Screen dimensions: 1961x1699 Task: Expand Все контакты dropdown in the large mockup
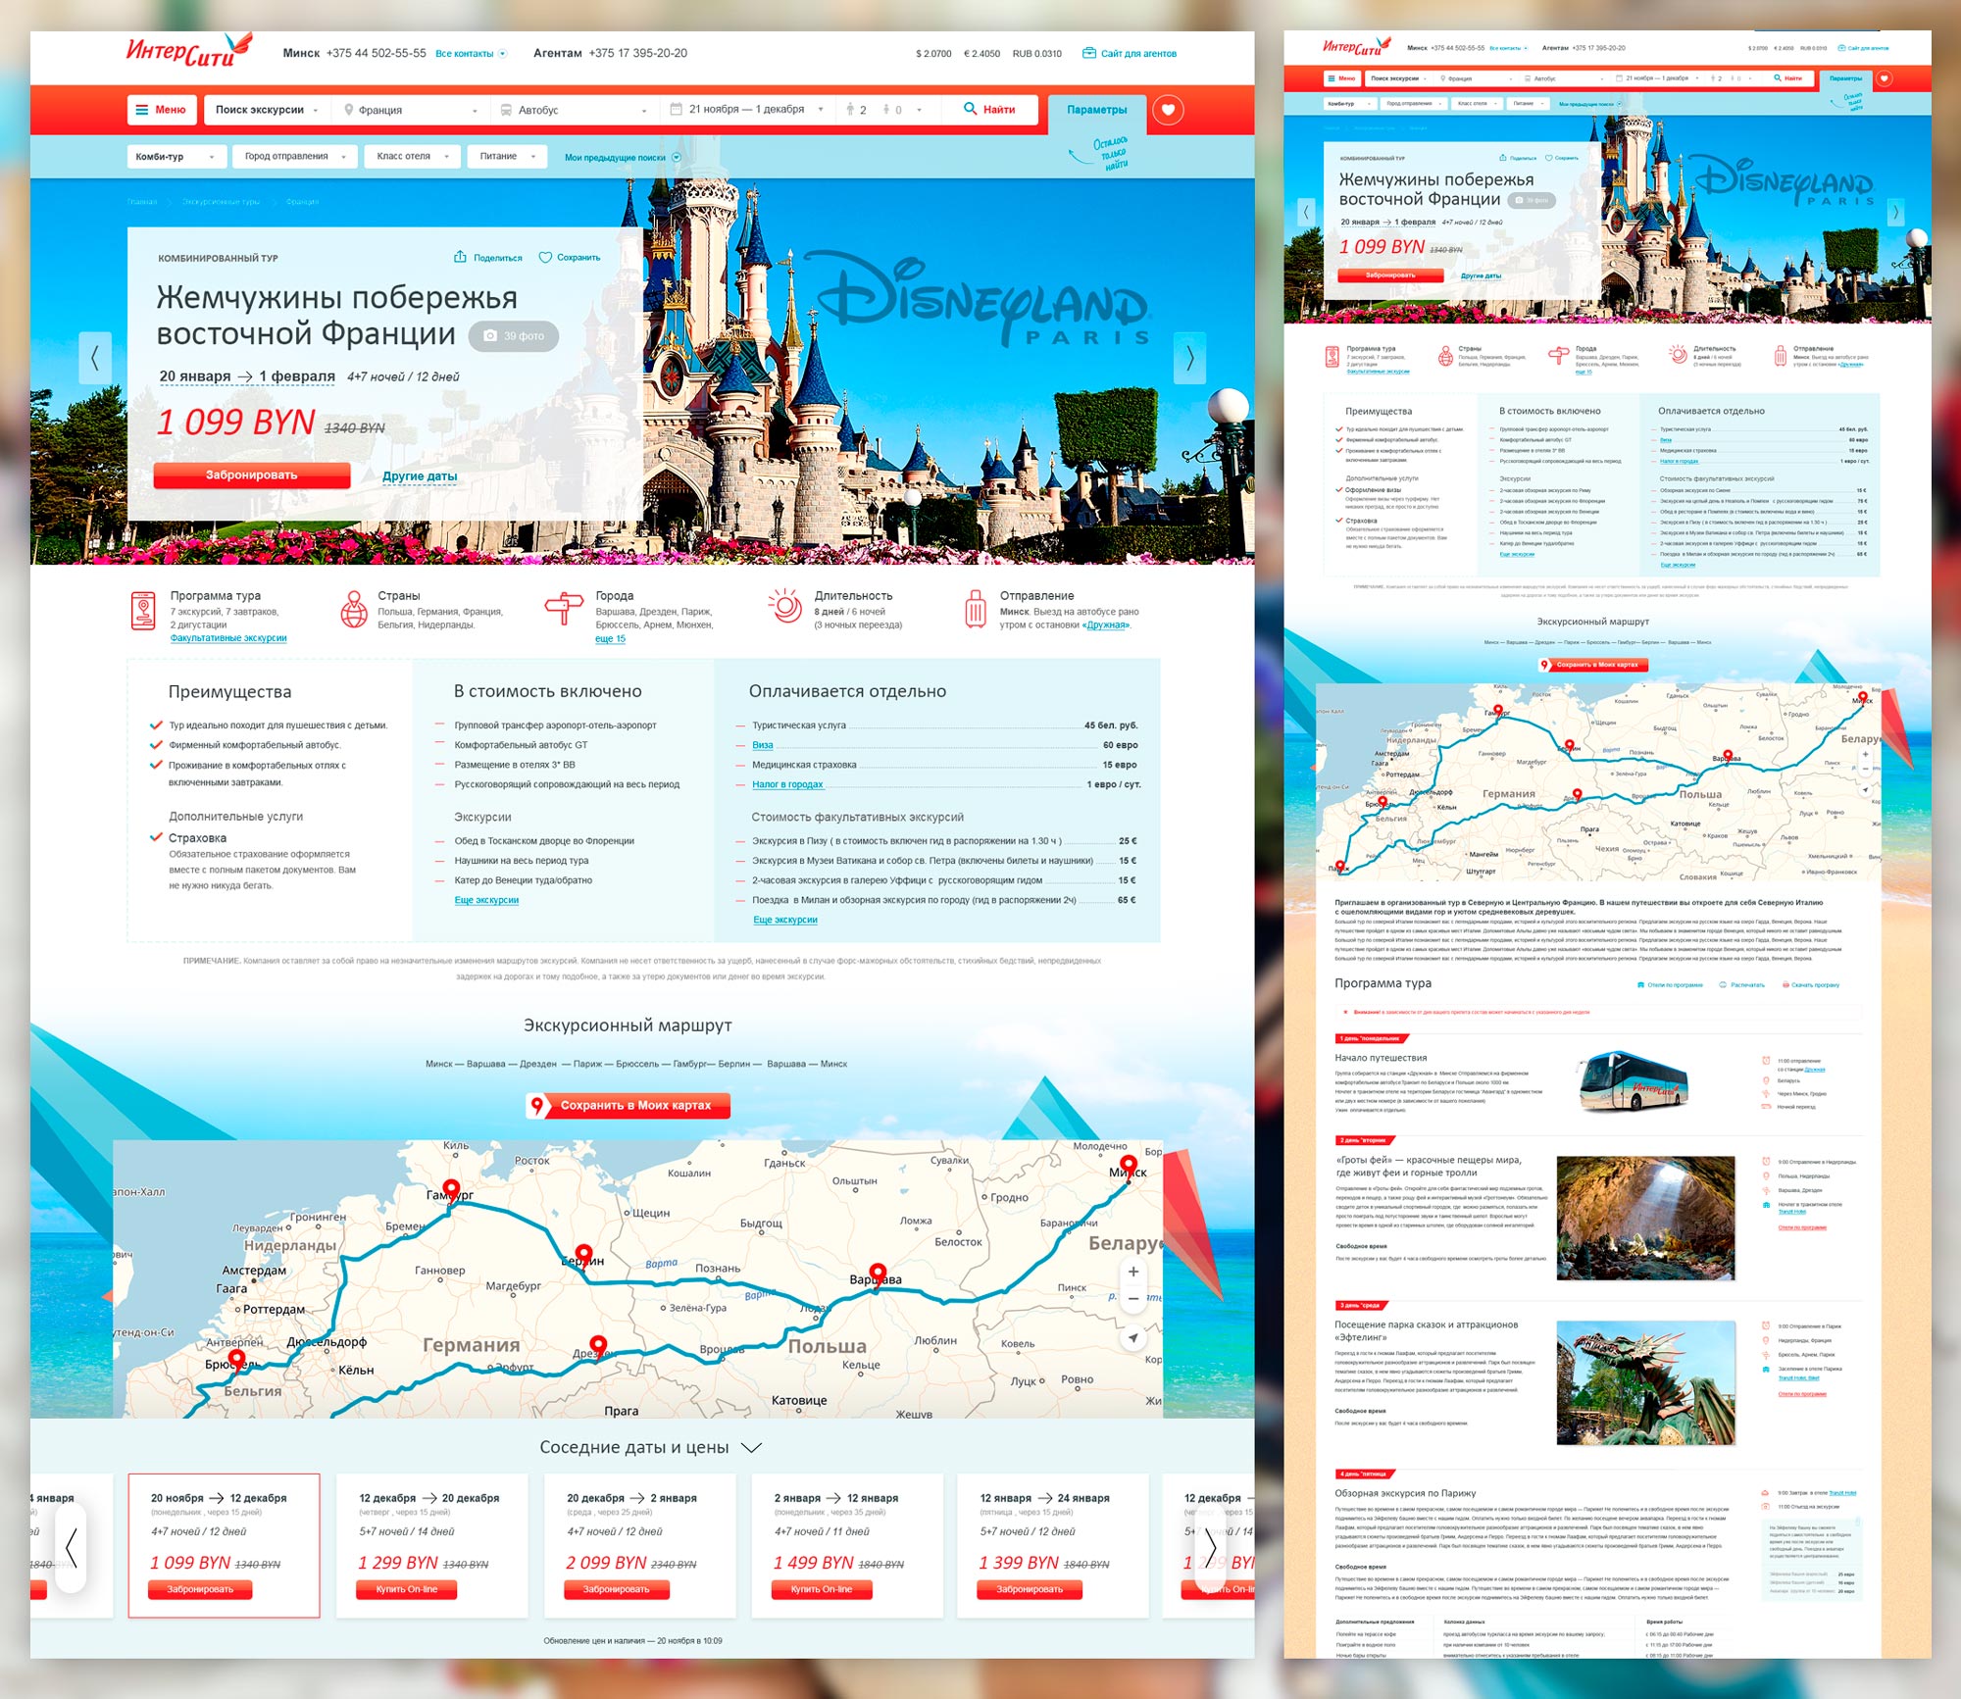[x=471, y=54]
